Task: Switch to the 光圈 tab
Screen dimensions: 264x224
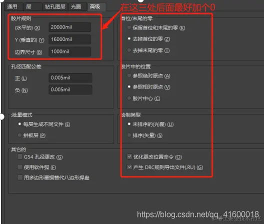Action: pyautogui.click(x=77, y=6)
